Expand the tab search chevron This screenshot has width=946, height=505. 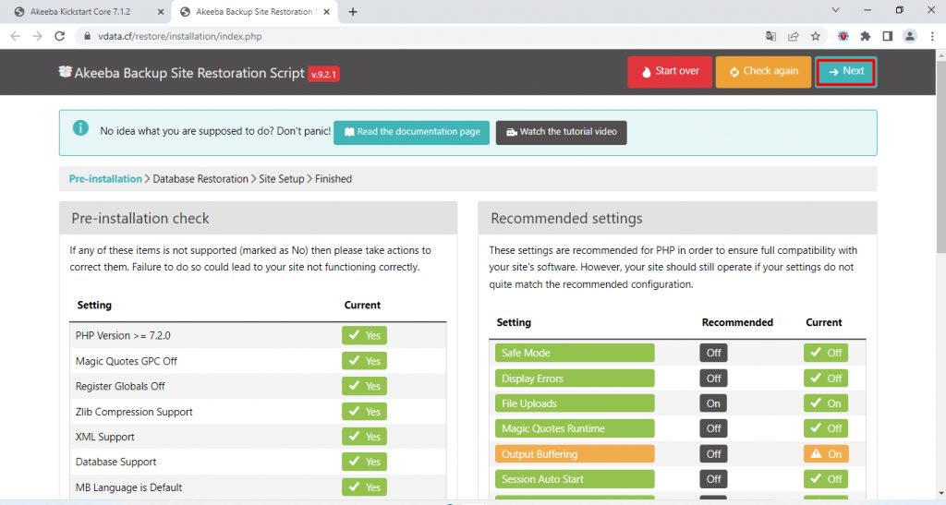[836, 11]
